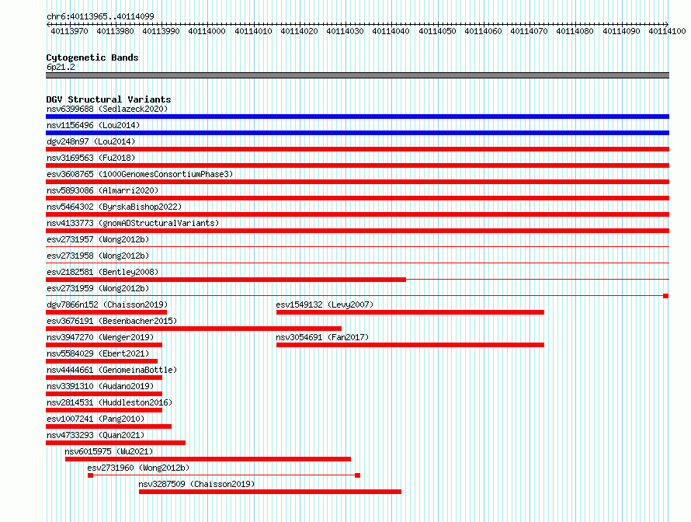
Task: Click nsv5464302 (ByrskaBishop2022) label
Action: pyautogui.click(x=114, y=207)
